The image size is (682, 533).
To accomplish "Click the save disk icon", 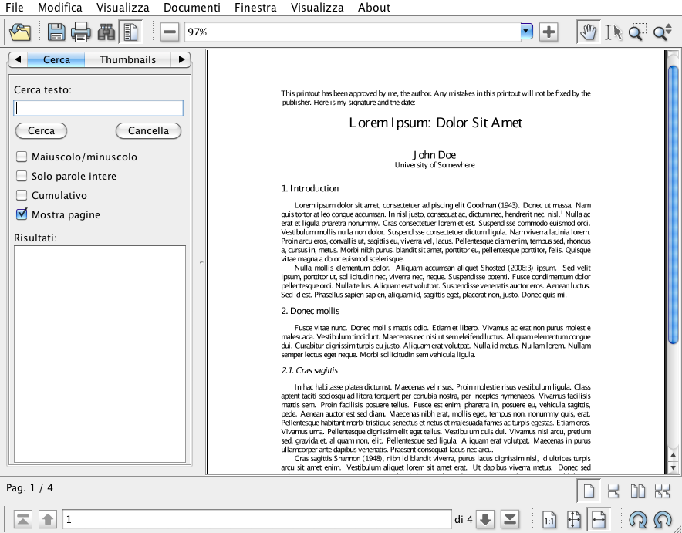I will pyautogui.click(x=56, y=32).
